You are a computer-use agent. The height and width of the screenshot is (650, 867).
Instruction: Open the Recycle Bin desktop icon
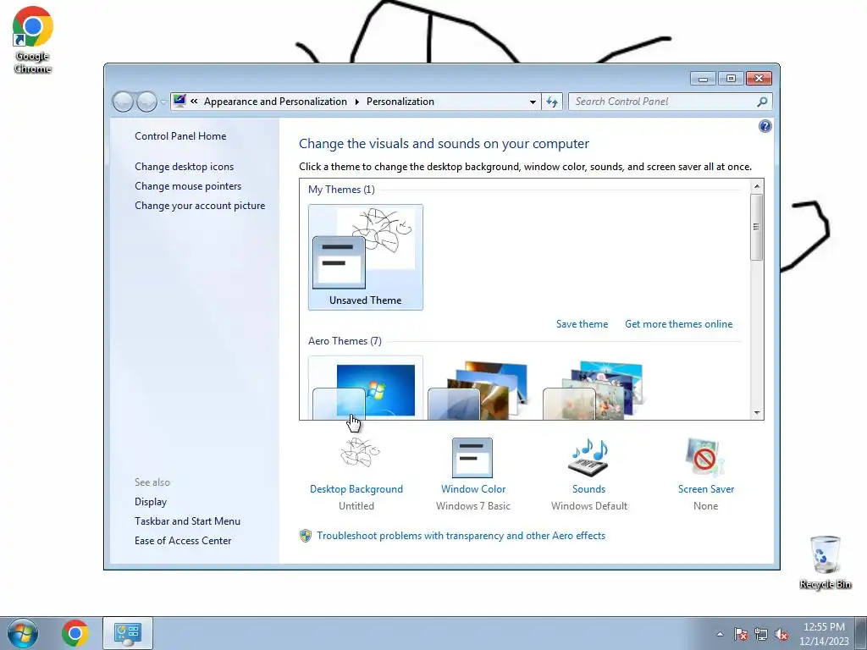tap(825, 562)
